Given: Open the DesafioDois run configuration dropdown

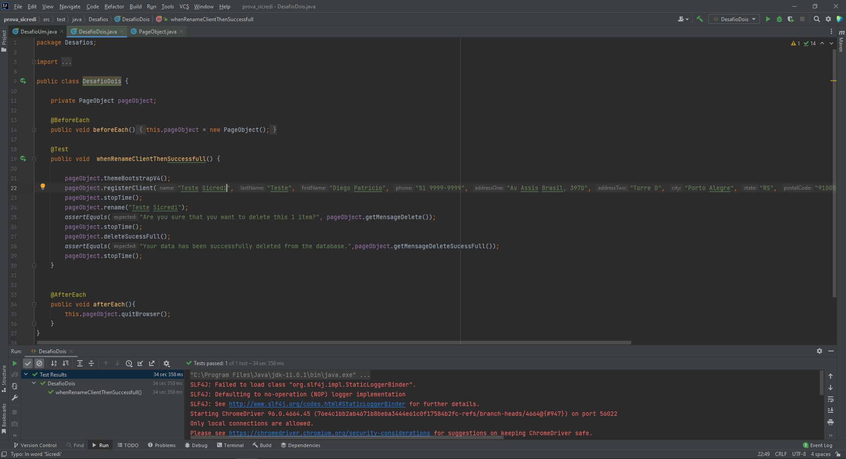Looking at the screenshot, I should [733, 19].
